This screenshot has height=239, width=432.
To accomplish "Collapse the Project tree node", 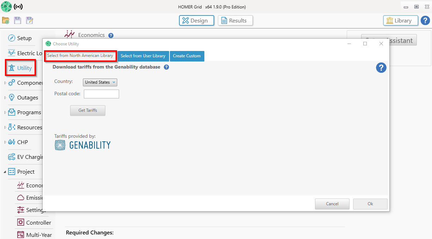I will (x=5, y=172).
